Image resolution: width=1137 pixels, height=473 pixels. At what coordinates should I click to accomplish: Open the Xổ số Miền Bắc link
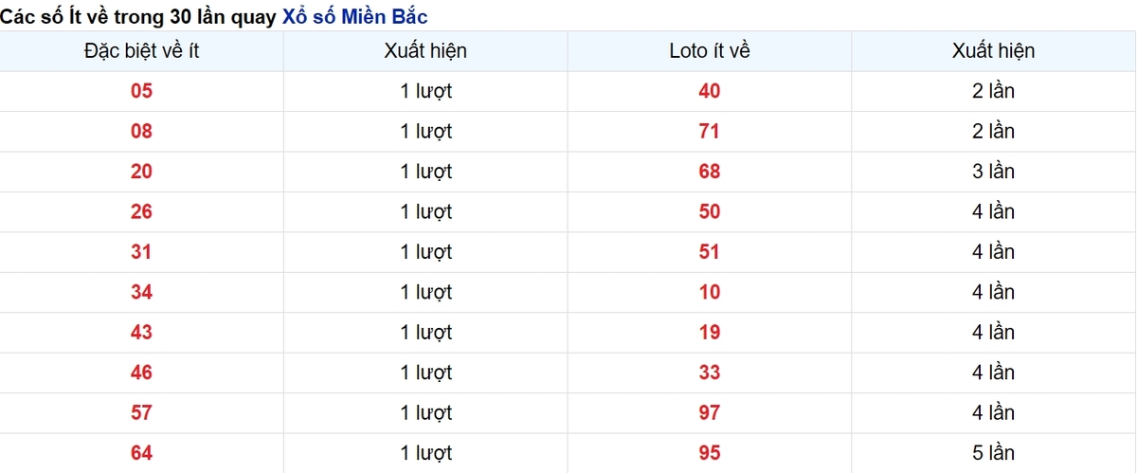[x=355, y=16]
